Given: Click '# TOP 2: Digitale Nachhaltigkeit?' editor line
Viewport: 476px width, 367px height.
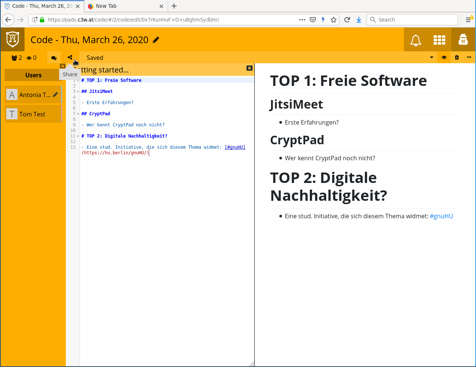Looking at the screenshot, I should tap(124, 136).
